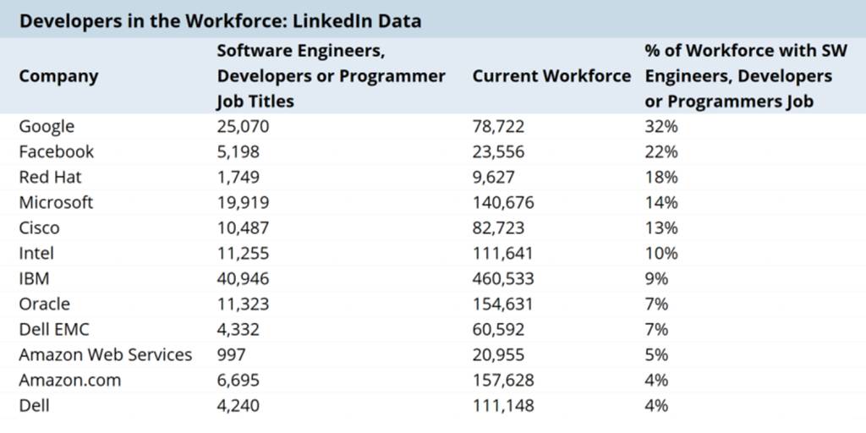866x433 pixels.
Task: Select the Red Hat company cell
Action: (x=50, y=178)
